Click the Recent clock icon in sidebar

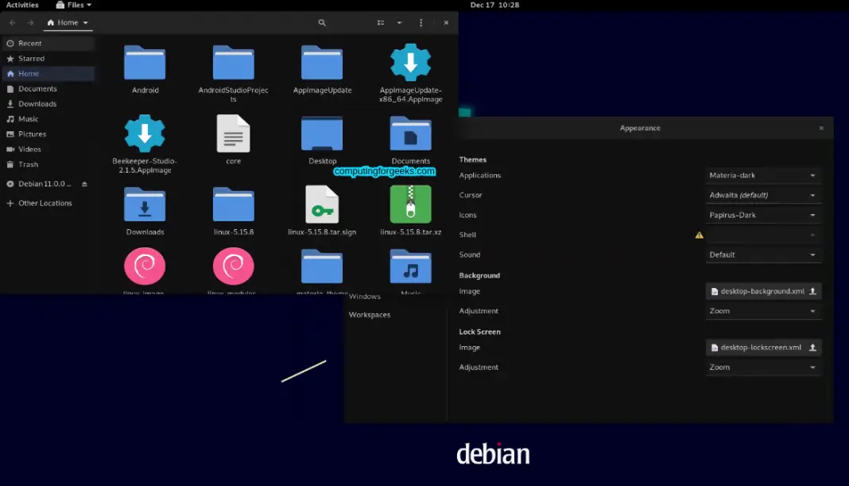coord(11,43)
